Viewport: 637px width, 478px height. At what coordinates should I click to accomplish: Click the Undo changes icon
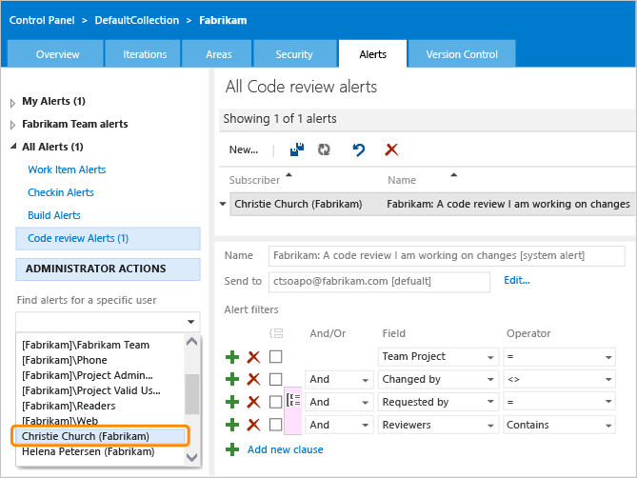click(358, 149)
